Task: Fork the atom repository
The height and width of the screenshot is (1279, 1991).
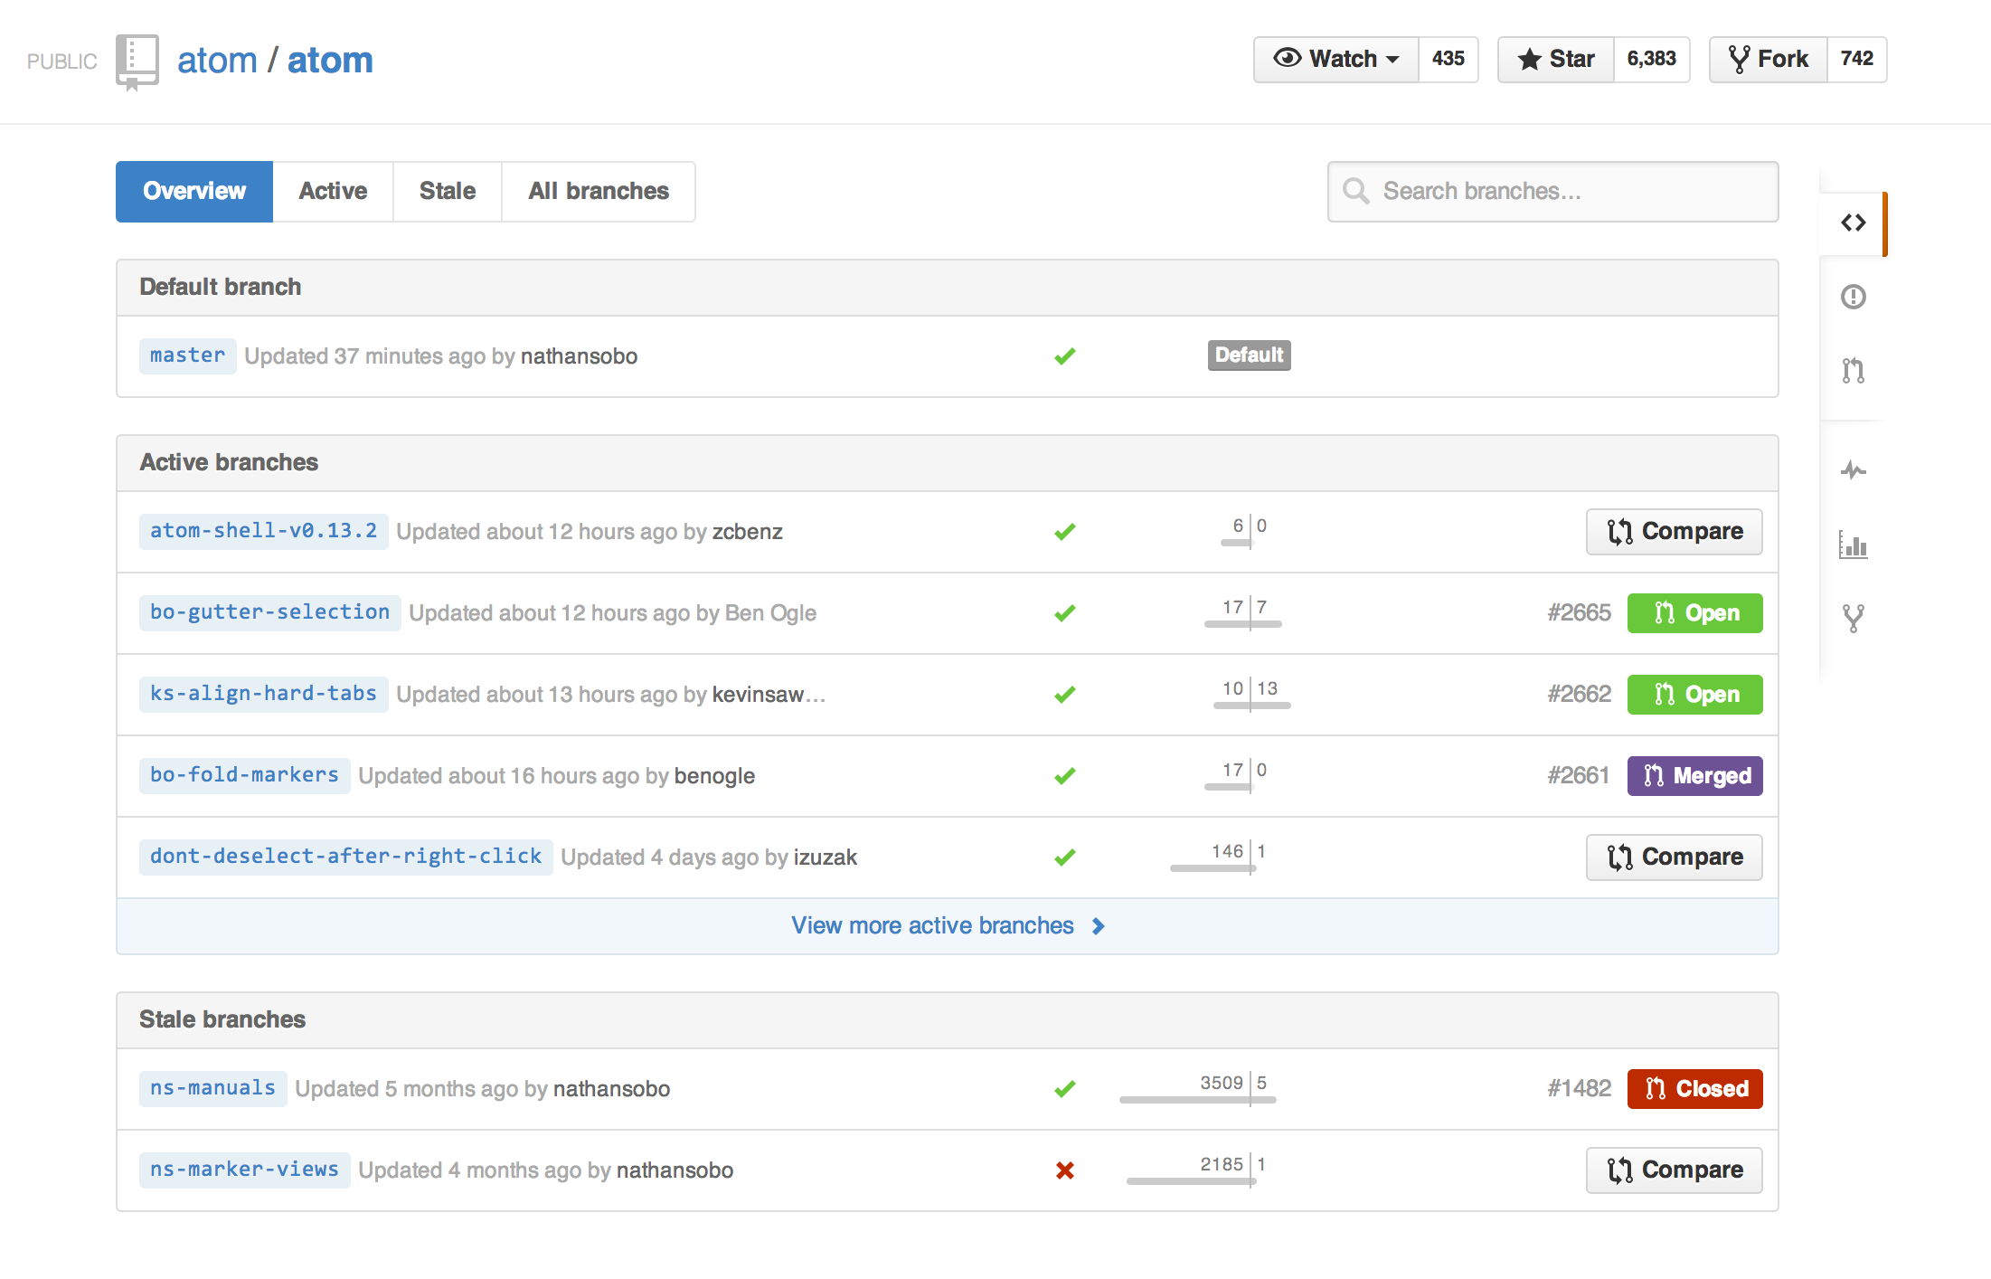Action: (x=1769, y=60)
